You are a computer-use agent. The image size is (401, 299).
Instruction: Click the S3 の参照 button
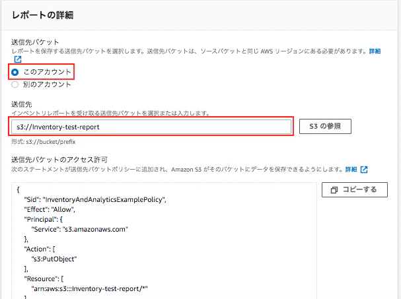[325, 126]
